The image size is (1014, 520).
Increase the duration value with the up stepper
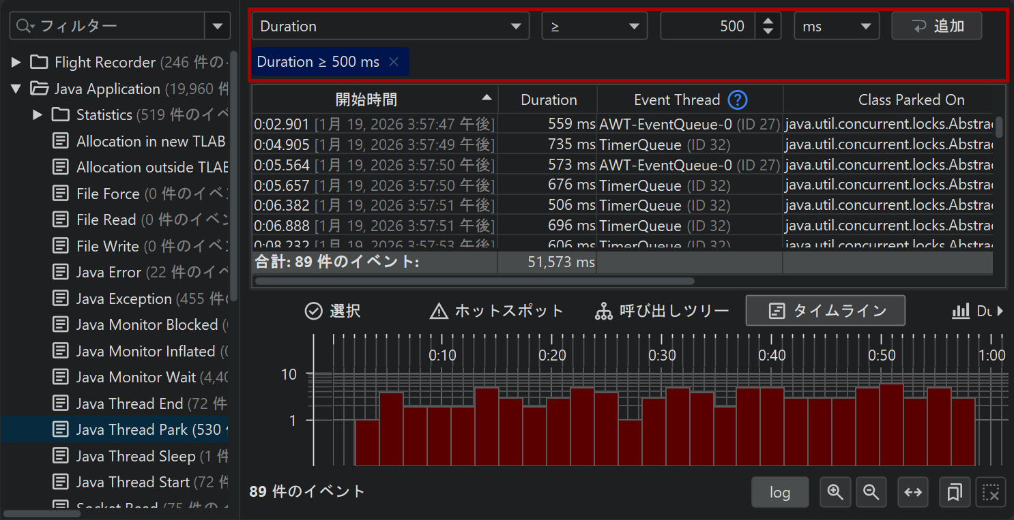click(768, 21)
